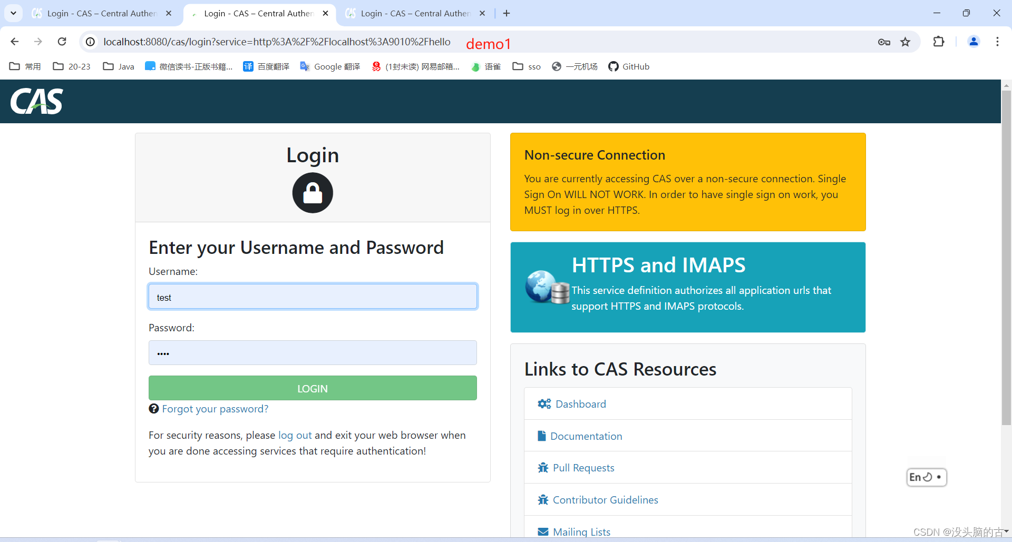The height and width of the screenshot is (542, 1012).
Task: Follow the log out link
Action: (x=295, y=435)
